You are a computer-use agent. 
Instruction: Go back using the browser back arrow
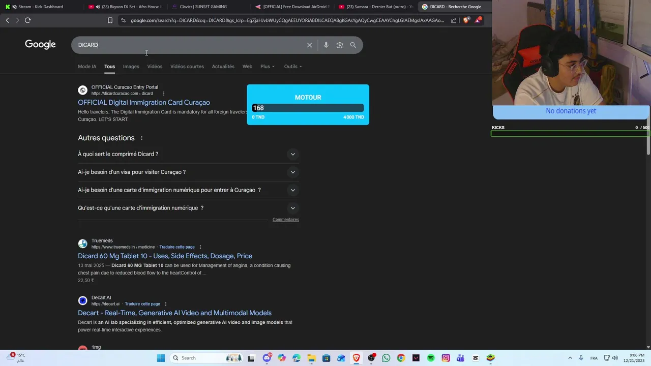coord(7,20)
